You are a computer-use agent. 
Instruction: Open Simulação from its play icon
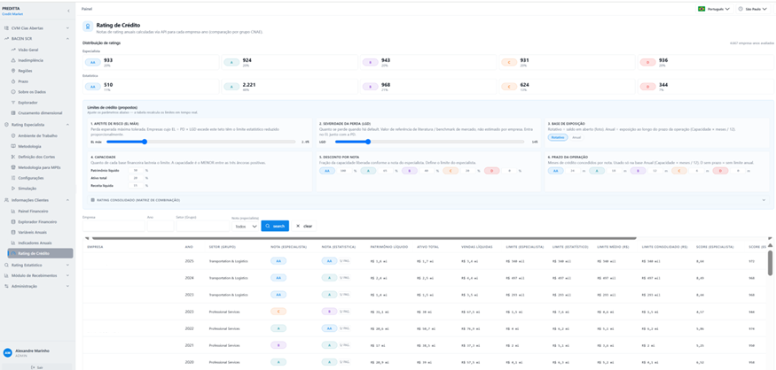click(x=13, y=189)
